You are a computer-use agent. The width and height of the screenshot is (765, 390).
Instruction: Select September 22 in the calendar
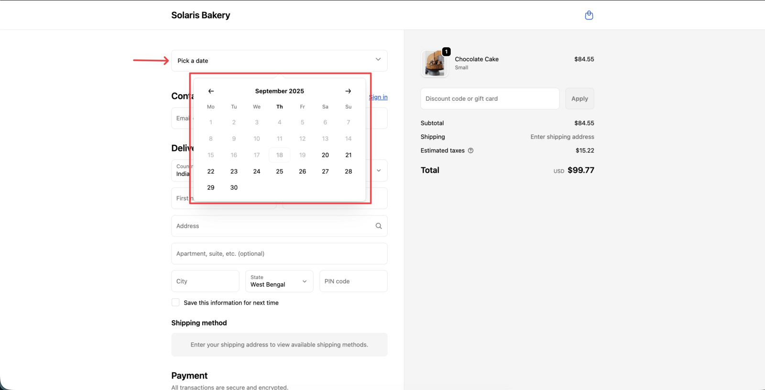[211, 171]
